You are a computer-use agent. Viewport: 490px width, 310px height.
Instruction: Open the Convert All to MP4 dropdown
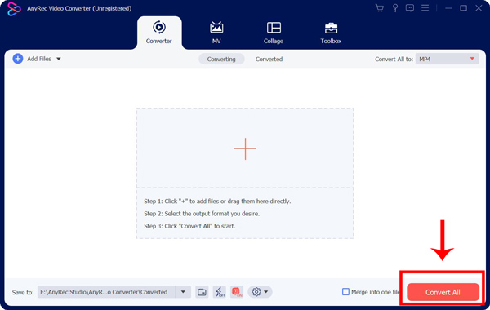448,59
